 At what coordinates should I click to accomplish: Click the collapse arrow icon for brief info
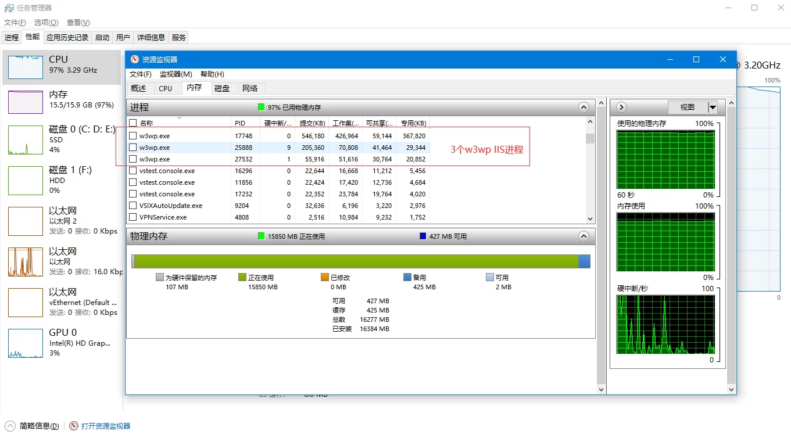10,426
